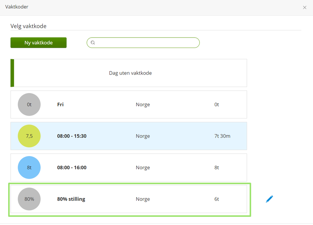Click the gray 80% circle badge
This screenshot has width=313, height=225.
[29, 199]
